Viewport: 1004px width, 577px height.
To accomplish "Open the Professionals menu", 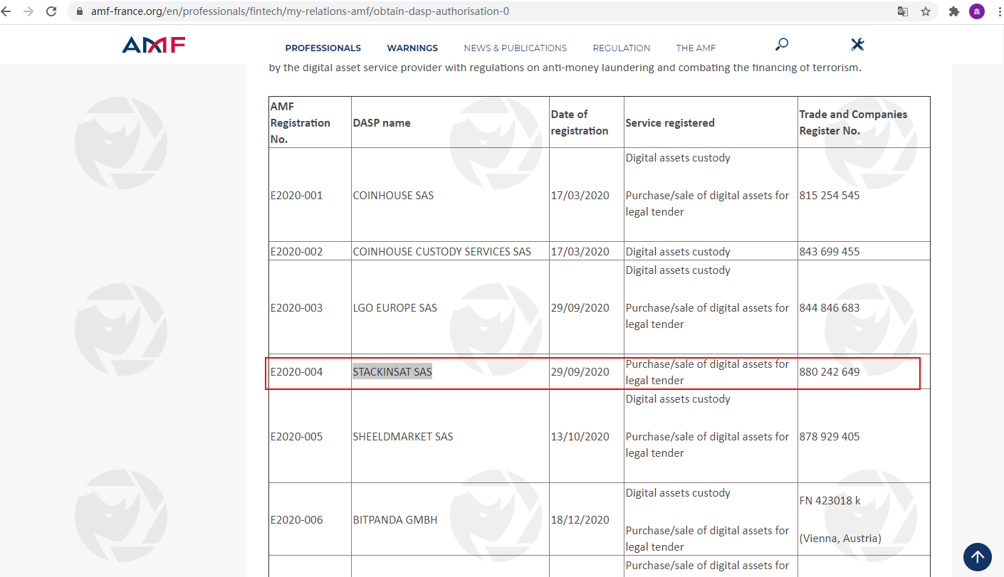I will pyautogui.click(x=323, y=48).
